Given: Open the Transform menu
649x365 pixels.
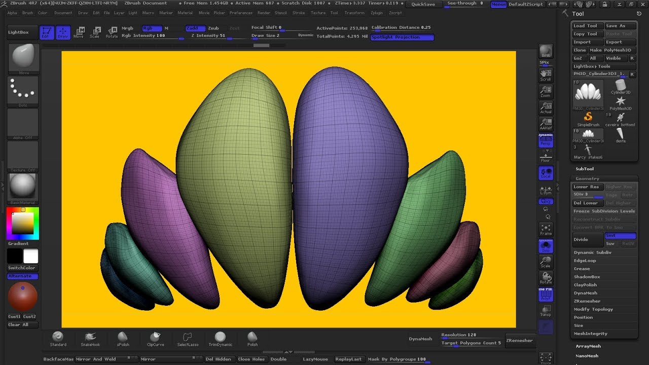Looking at the screenshot, I should tap(354, 13).
